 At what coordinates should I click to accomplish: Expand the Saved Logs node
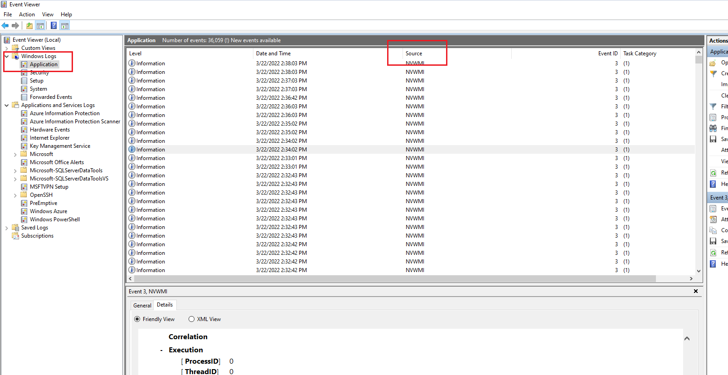coord(6,228)
